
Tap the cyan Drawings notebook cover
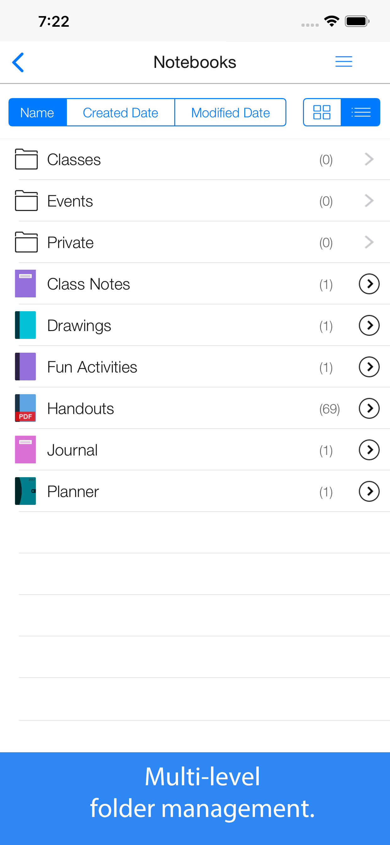[25, 325]
